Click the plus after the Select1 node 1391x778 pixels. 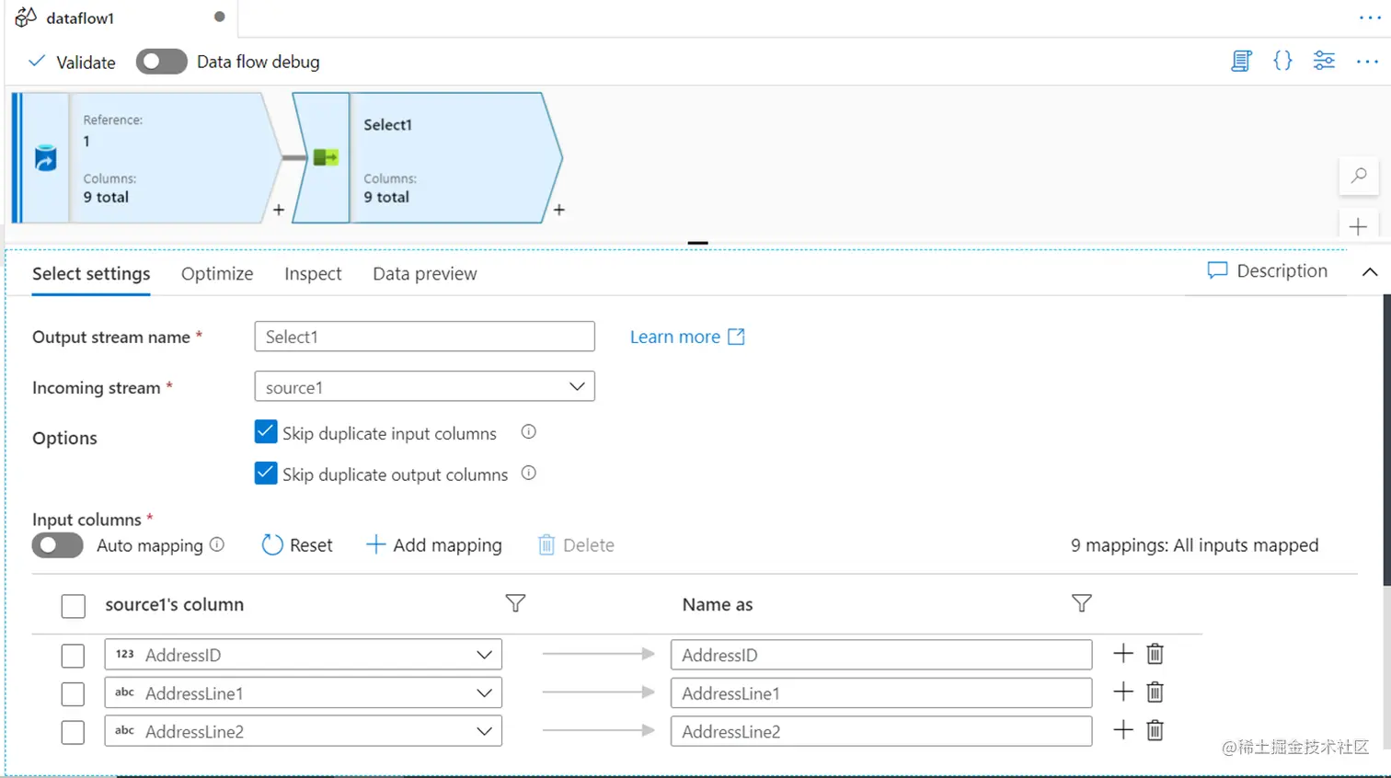(559, 211)
